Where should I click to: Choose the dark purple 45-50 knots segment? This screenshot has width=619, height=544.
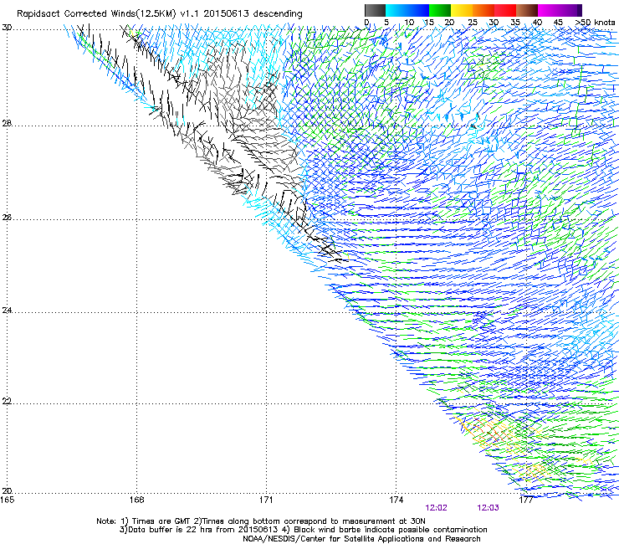coord(570,10)
